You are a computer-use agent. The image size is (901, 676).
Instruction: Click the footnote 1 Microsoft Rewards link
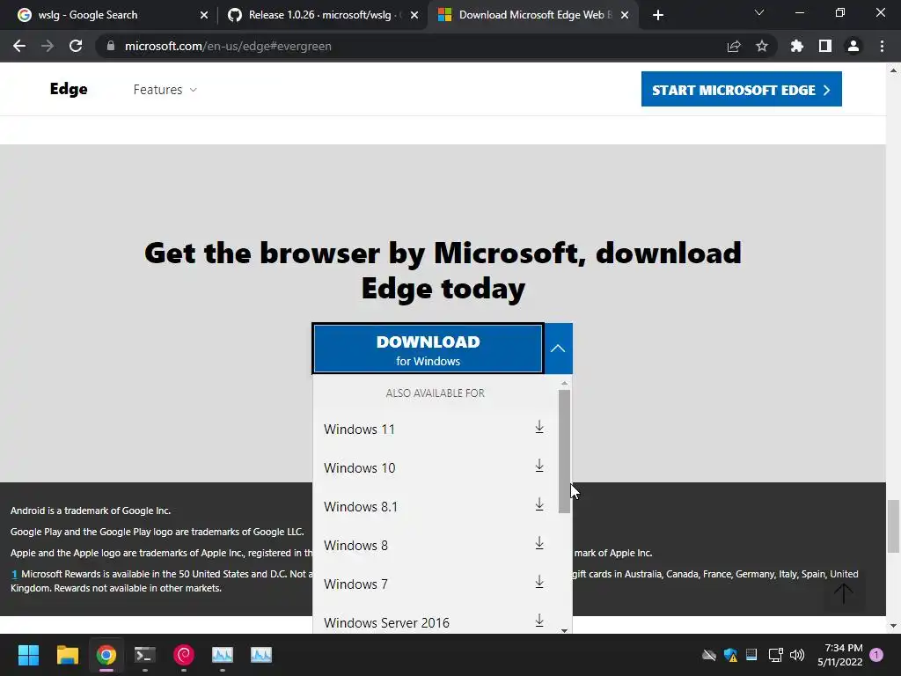(14, 574)
